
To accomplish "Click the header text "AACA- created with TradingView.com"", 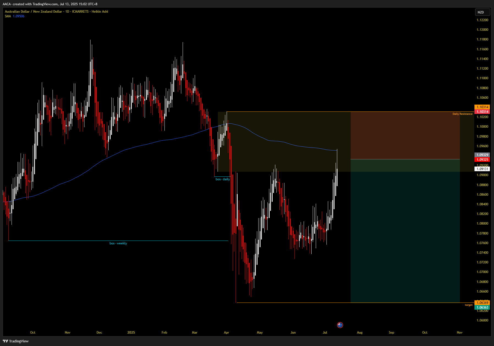I will pos(31,4).
